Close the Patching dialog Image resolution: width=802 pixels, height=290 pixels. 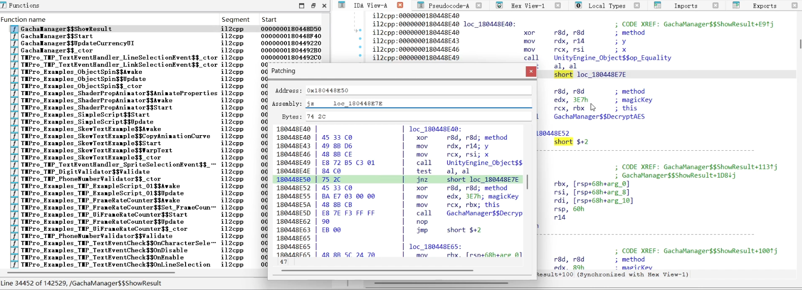(531, 71)
